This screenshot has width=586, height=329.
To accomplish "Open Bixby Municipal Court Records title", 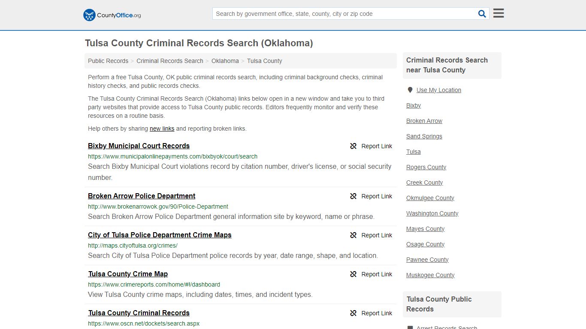I will (x=139, y=146).
